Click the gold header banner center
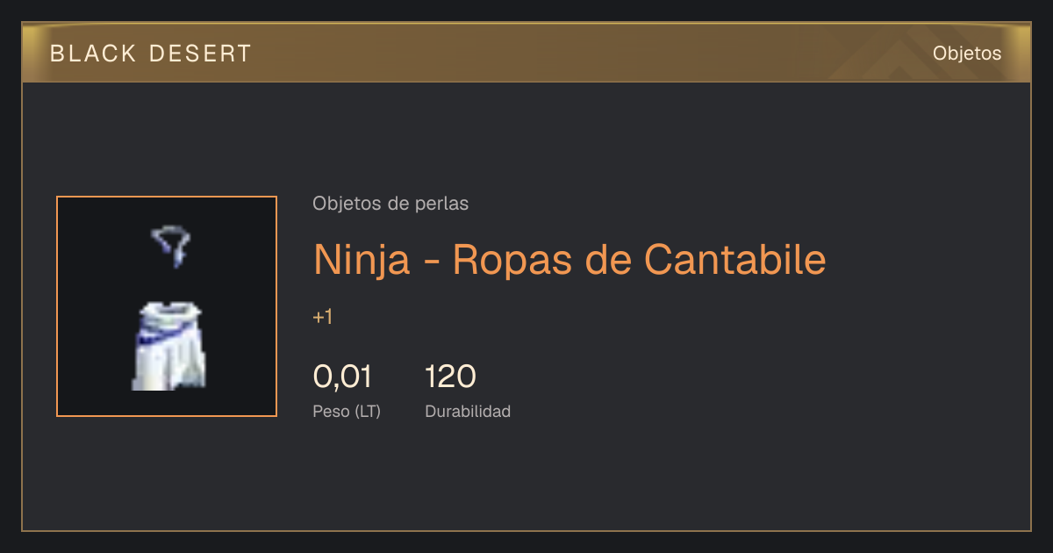 coord(526,53)
